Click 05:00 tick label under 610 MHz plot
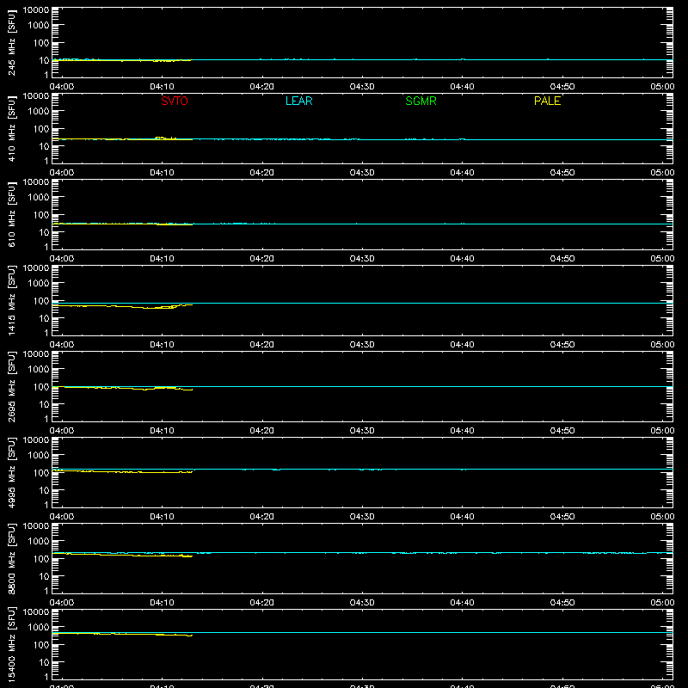Screen dimensions: 688x688 click(662, 259)
